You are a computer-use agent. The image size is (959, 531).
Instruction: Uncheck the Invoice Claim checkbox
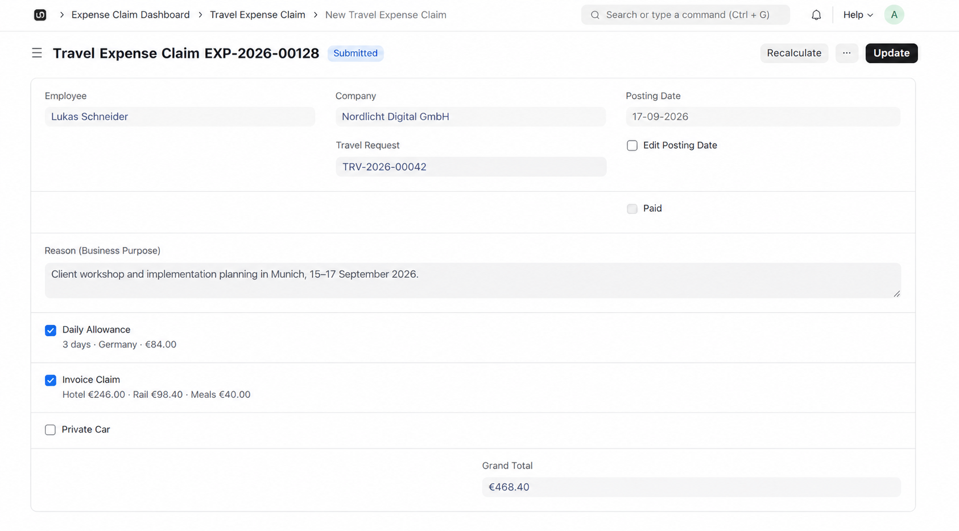(x=51, y=380)
